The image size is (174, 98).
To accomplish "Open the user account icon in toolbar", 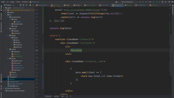I will click(117, 2).
